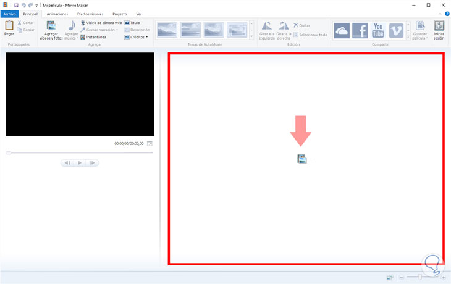This screenshot has width=451, height=284.
Task: Click the storyboard add-media photo icon
Action: point(302,159)
